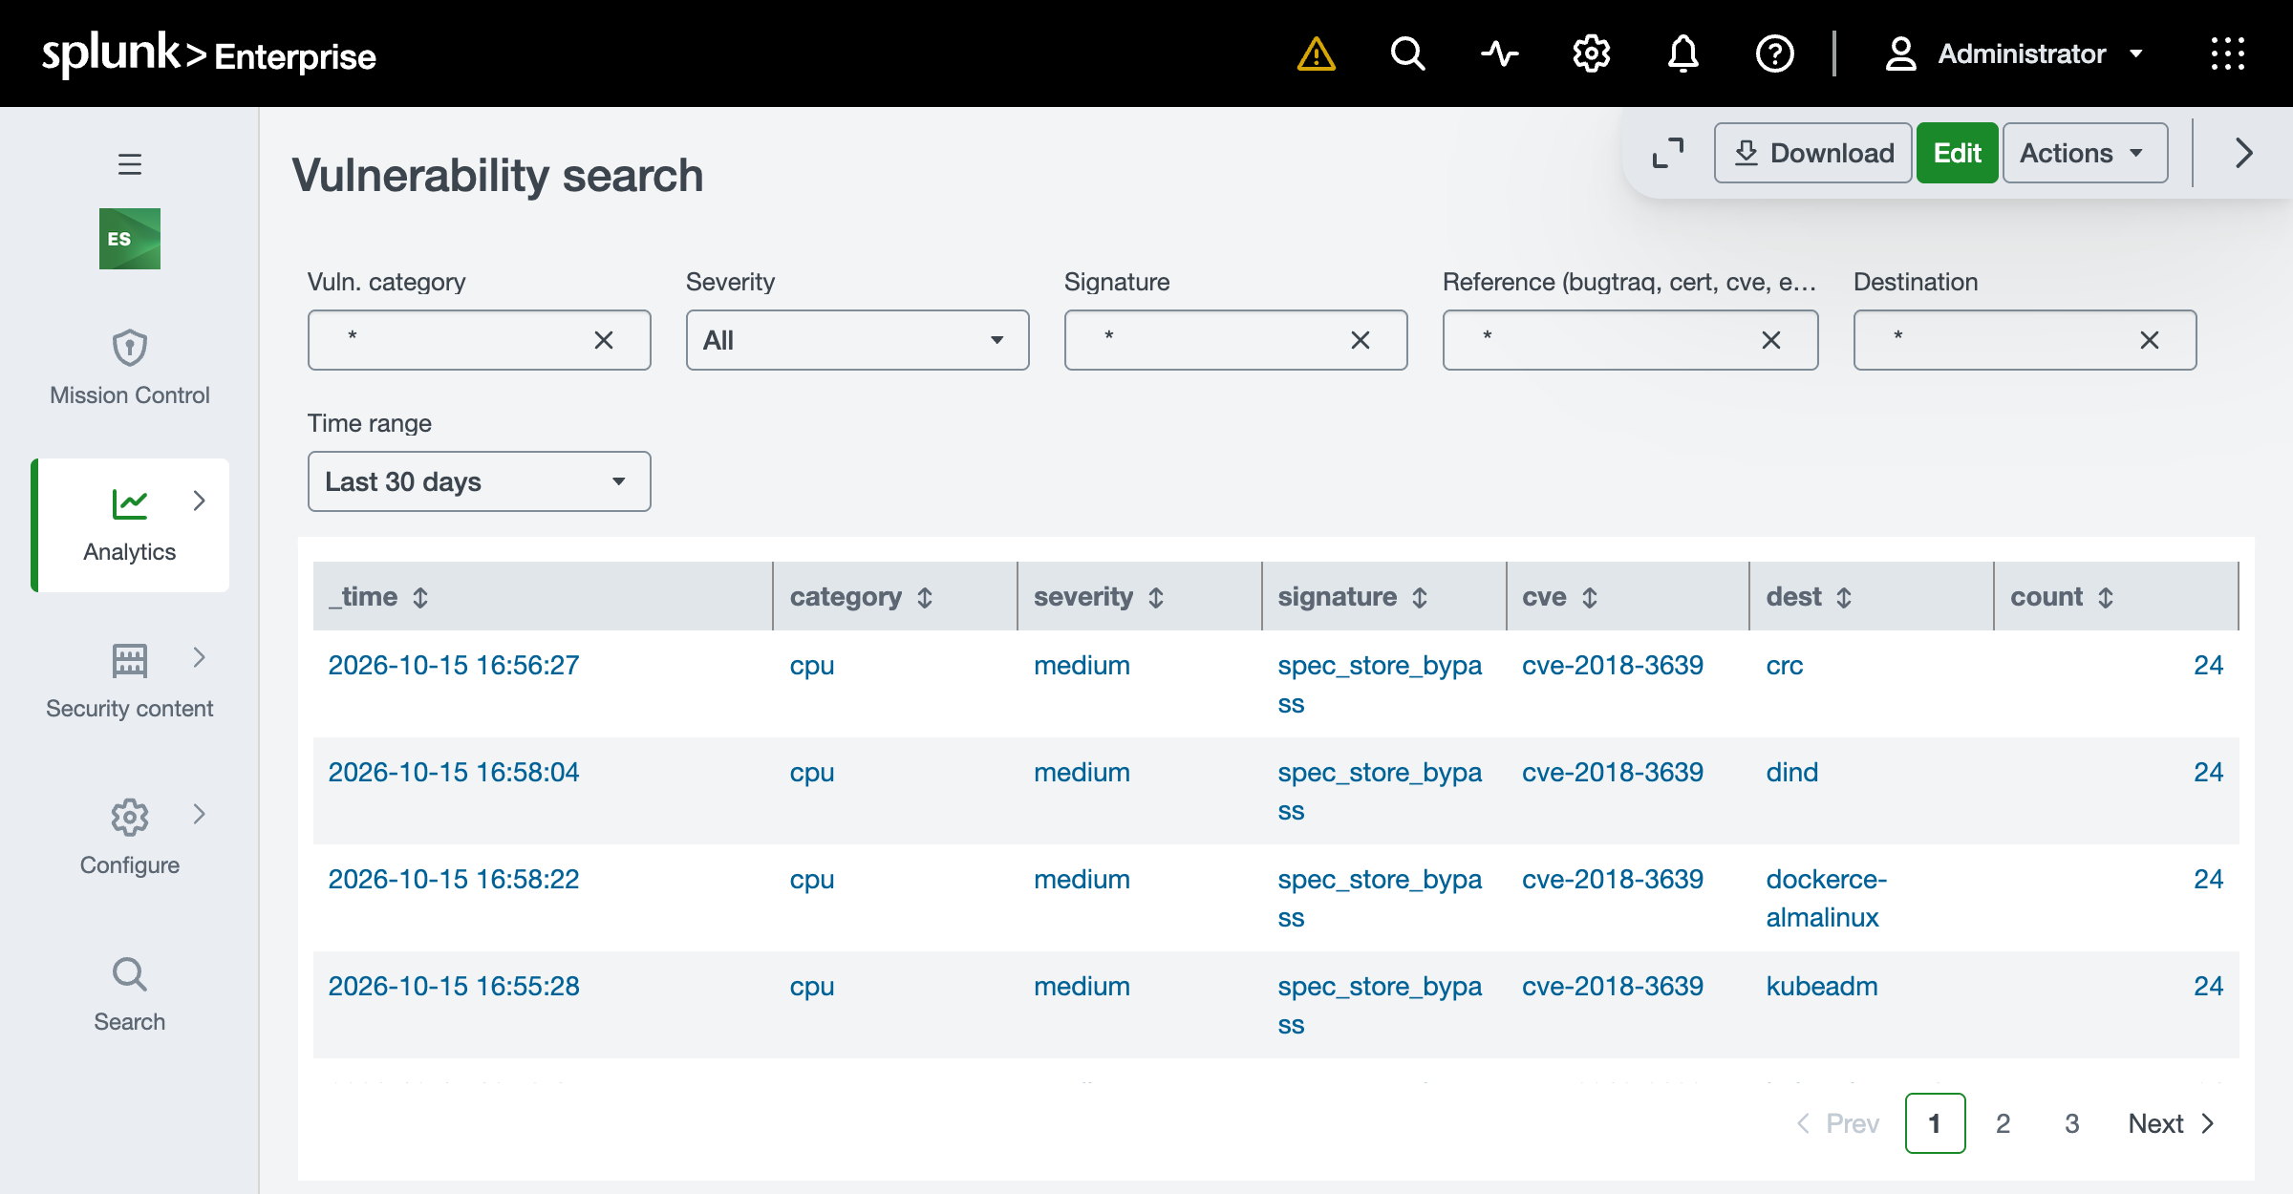
Task: Collapse toolbar with right chevron
Action: click(x=2244, y=153)
